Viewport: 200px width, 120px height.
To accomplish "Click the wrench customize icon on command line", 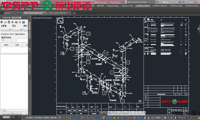I will coord(106,113).
